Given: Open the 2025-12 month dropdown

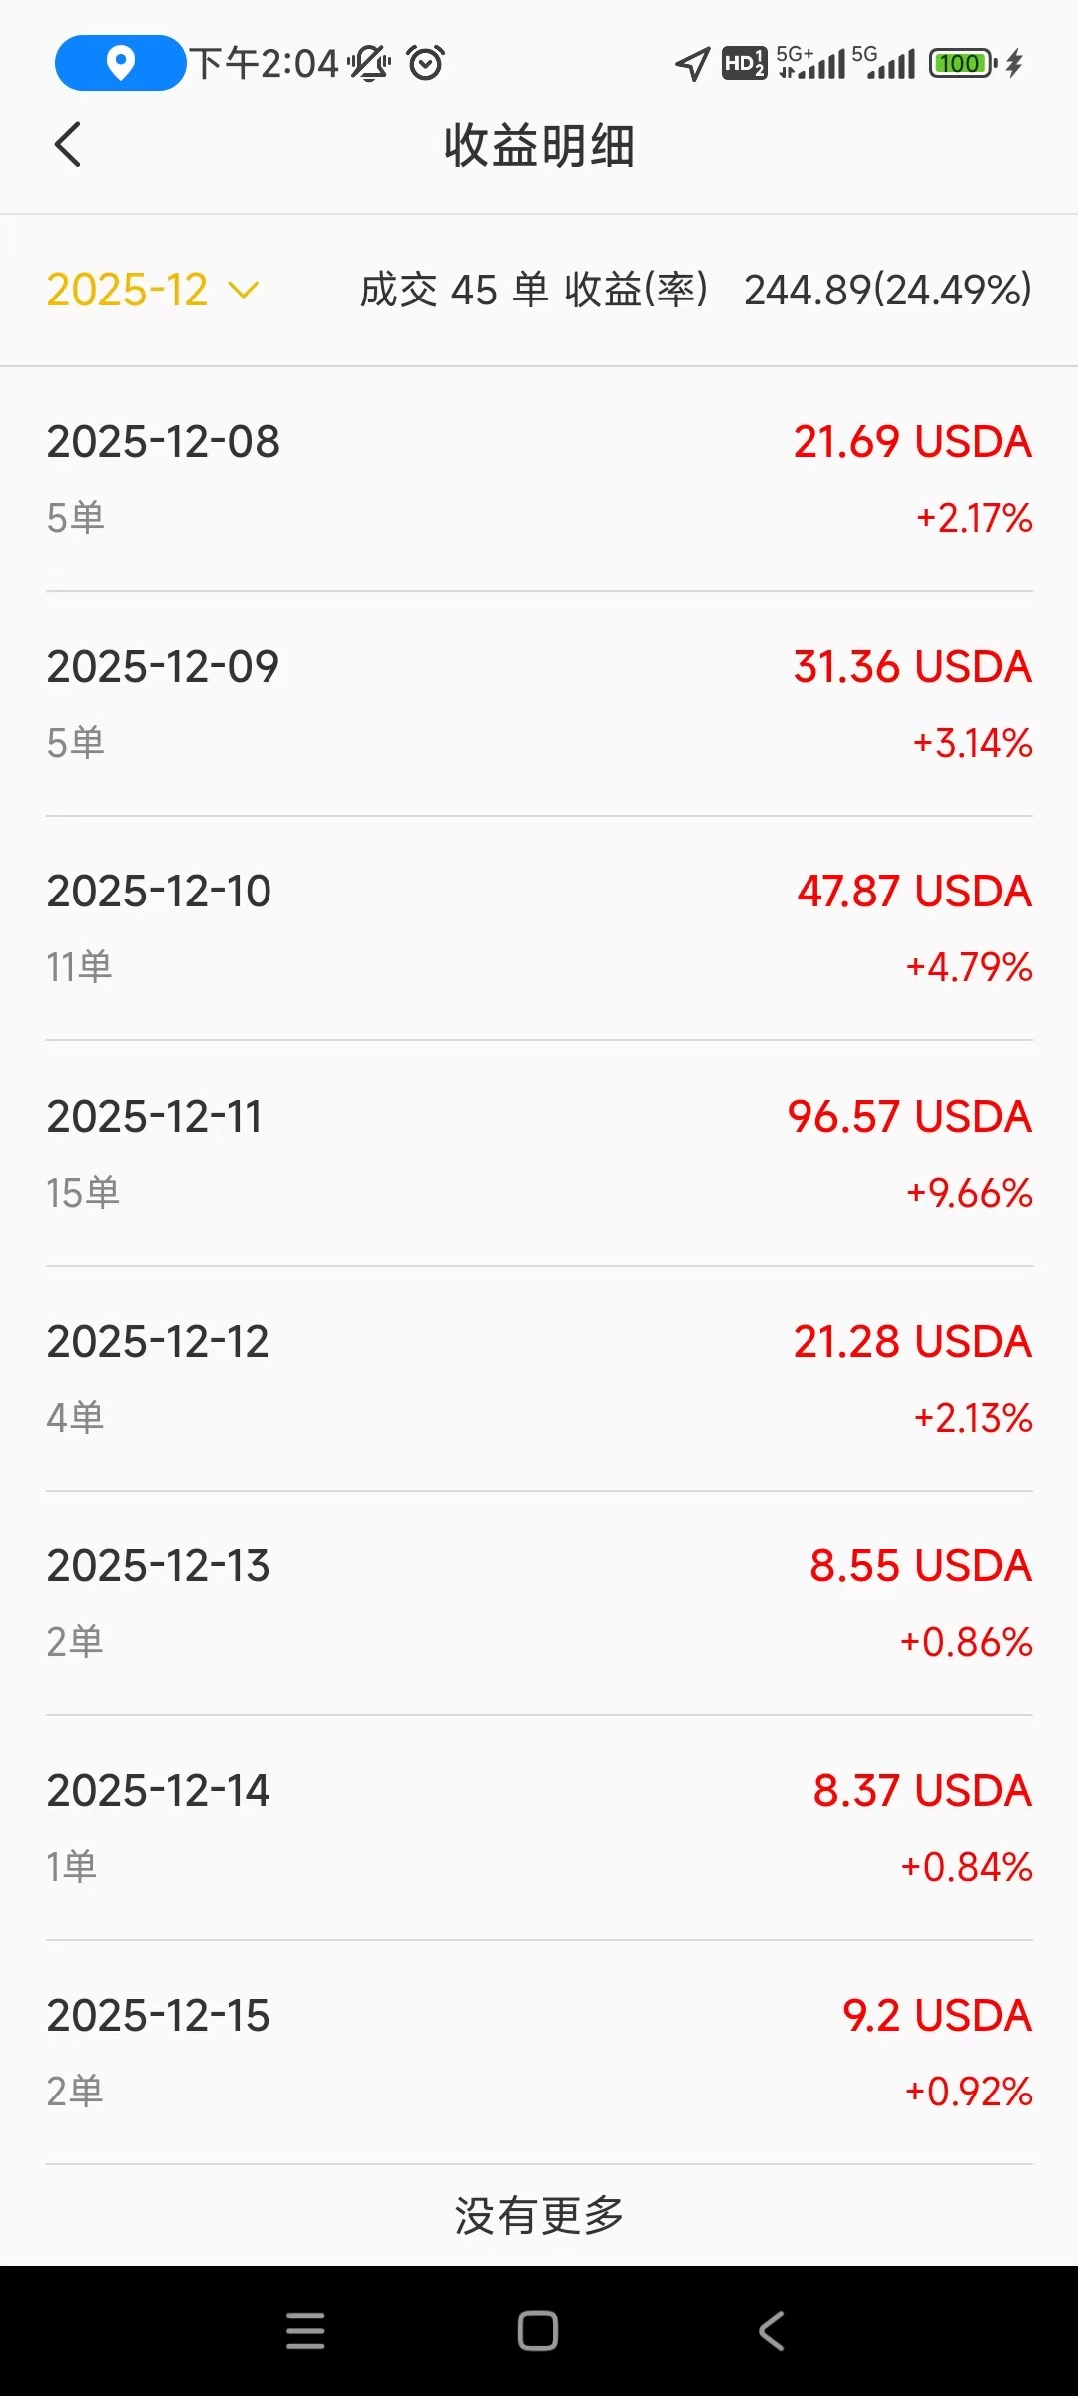Looking at the screenshot, I should tap(128, 291).
